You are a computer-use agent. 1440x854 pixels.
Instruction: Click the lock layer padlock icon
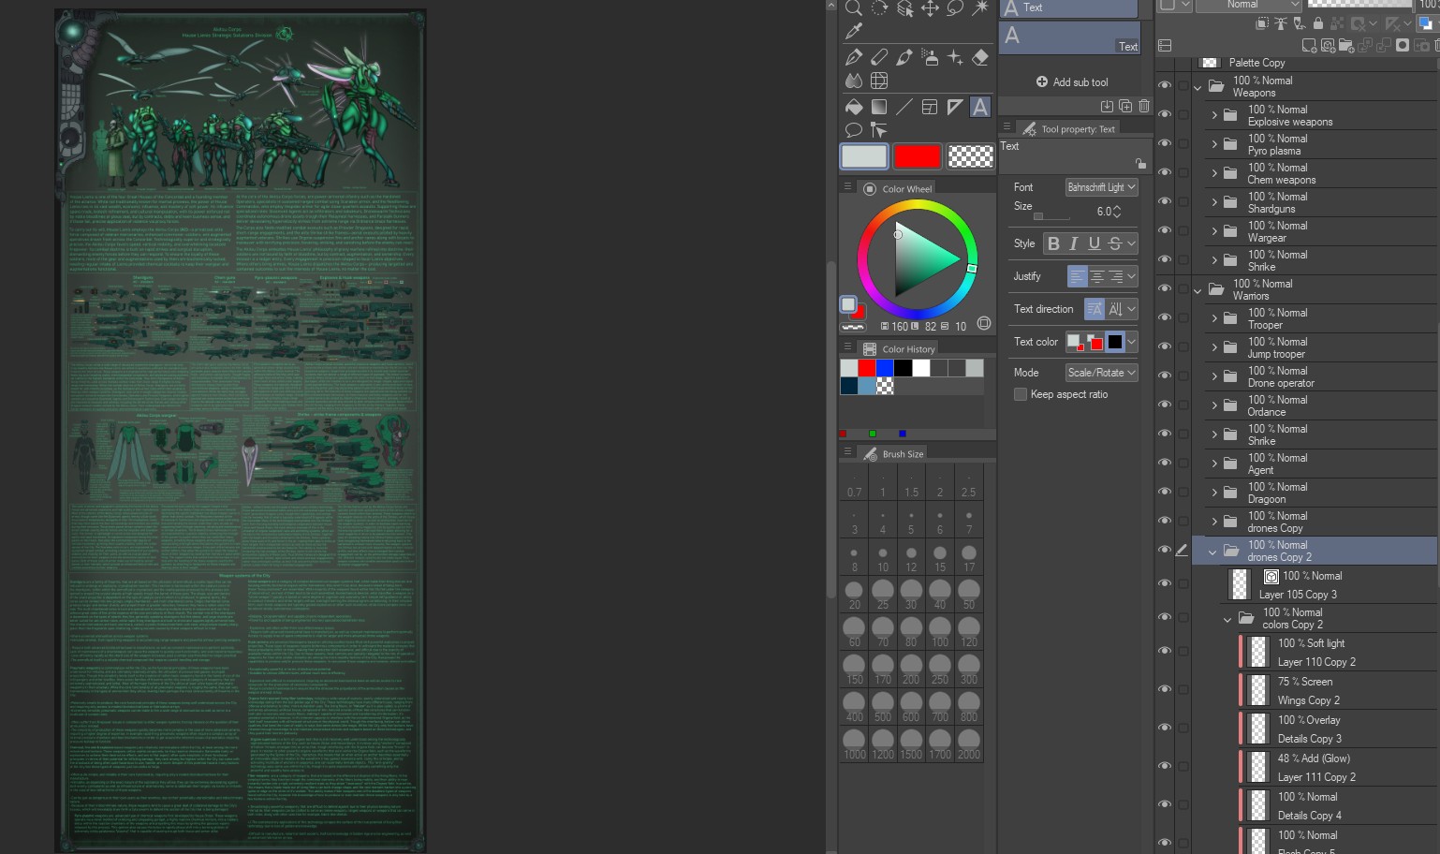1317,24
